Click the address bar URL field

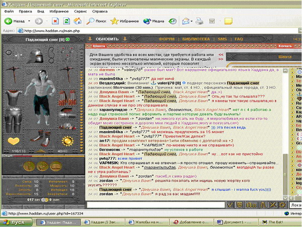coord(158,31)
